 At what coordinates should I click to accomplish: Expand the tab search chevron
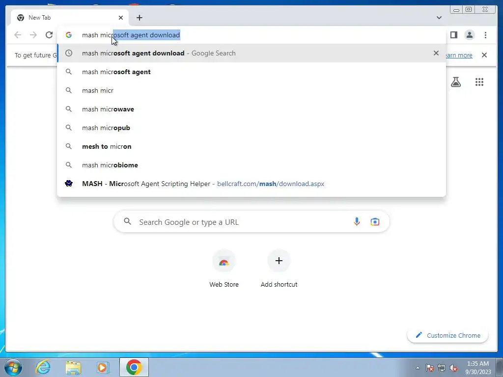click(x=439, y=18)
